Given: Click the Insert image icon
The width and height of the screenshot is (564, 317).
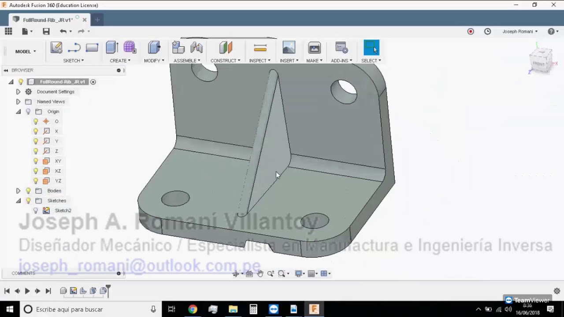Looking at the screenshot, I should [x=289, y=48].
